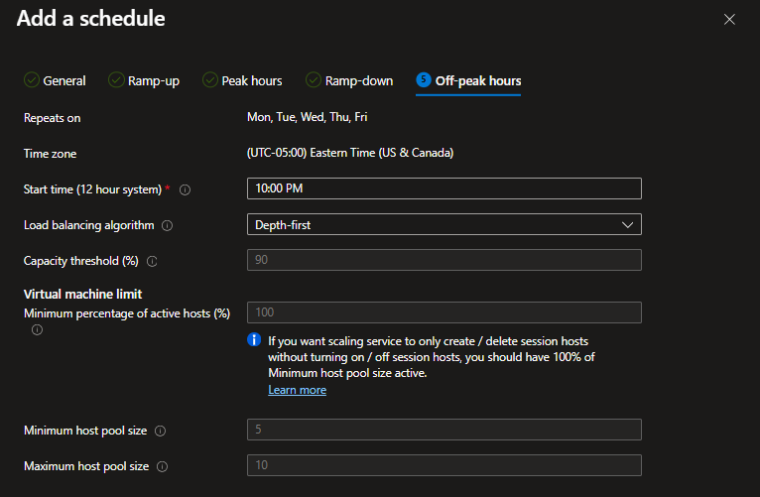Show info for Maximum host pool size
760x497 pixels.
coord(163,466)
